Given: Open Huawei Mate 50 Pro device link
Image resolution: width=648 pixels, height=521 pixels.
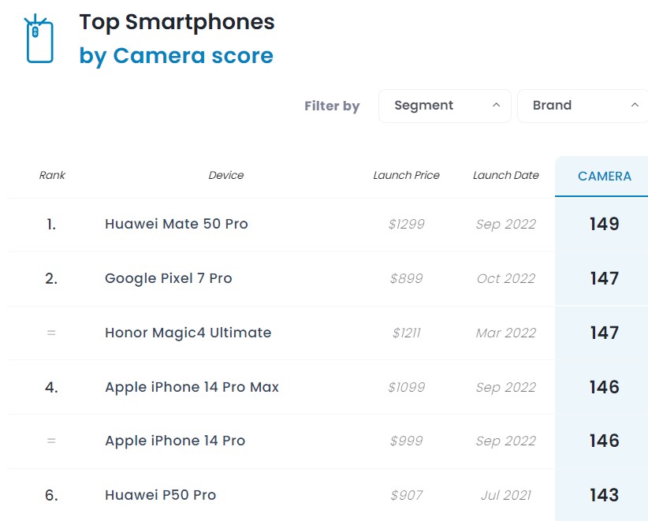Looking at the screenshot, I should 177,224.
